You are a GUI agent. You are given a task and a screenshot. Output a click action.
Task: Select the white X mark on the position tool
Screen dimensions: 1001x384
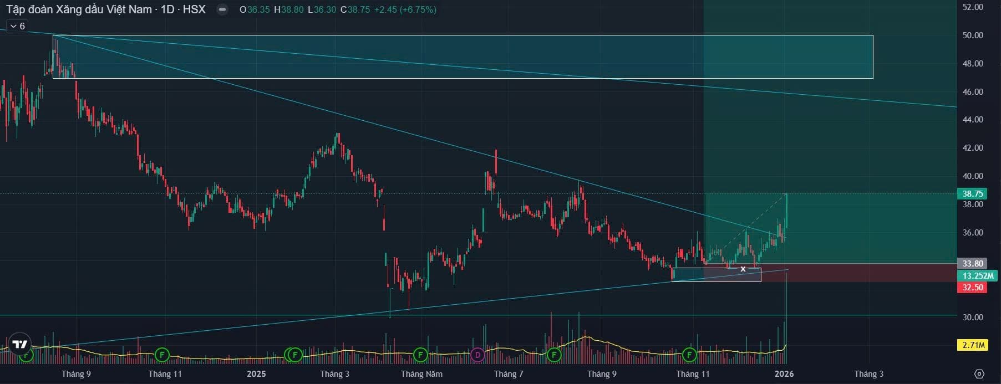743,269
